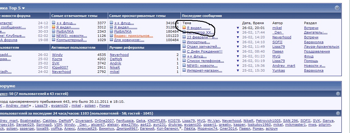This screenshot has width=350, height=133.
Task: Click the blue arrow next to 26-02, 20:01
Action: click(238, 28)
